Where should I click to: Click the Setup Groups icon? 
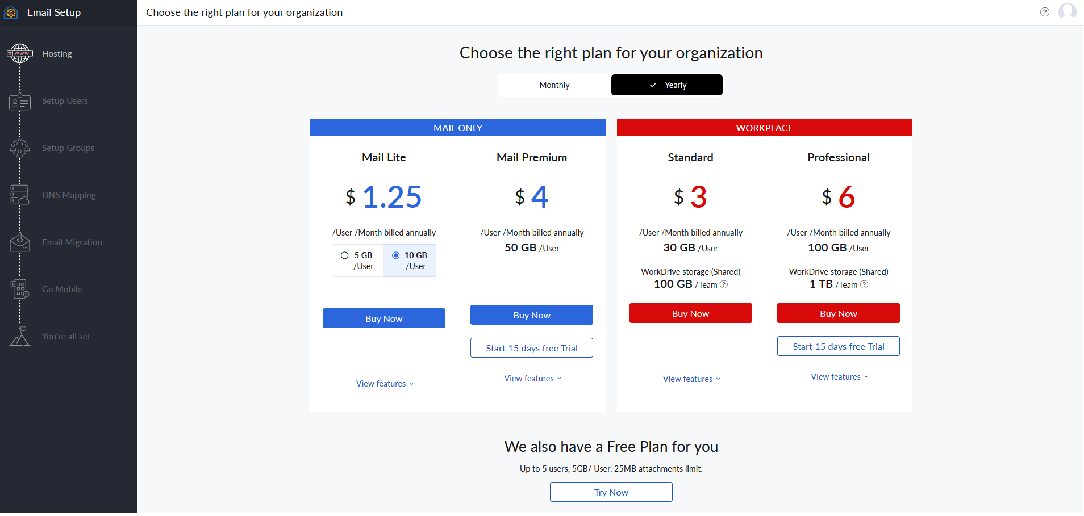click(20, 148)
